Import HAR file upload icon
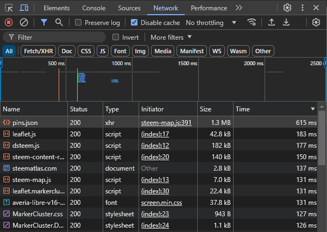Screen dimensions: 327x232 point(272,22)
